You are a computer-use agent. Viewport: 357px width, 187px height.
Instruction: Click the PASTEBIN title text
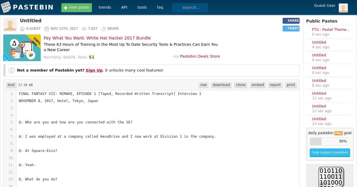(33, 7)
